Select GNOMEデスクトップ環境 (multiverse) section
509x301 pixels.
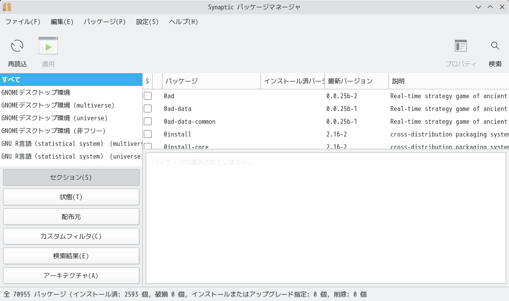pyautogui.click(x=71, y=105)
